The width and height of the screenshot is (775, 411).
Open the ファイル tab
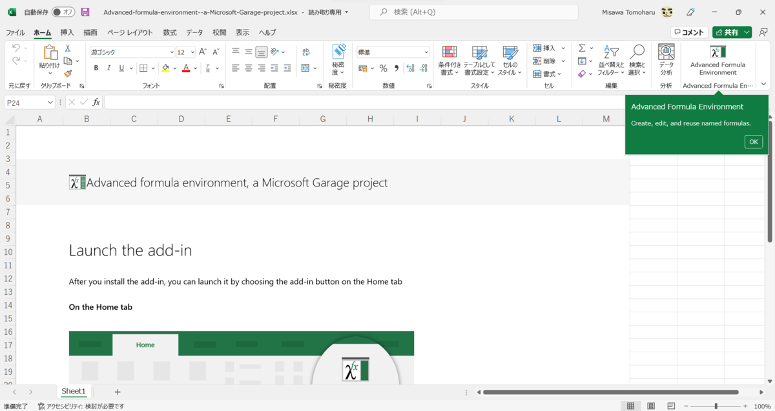pos(15,32)
